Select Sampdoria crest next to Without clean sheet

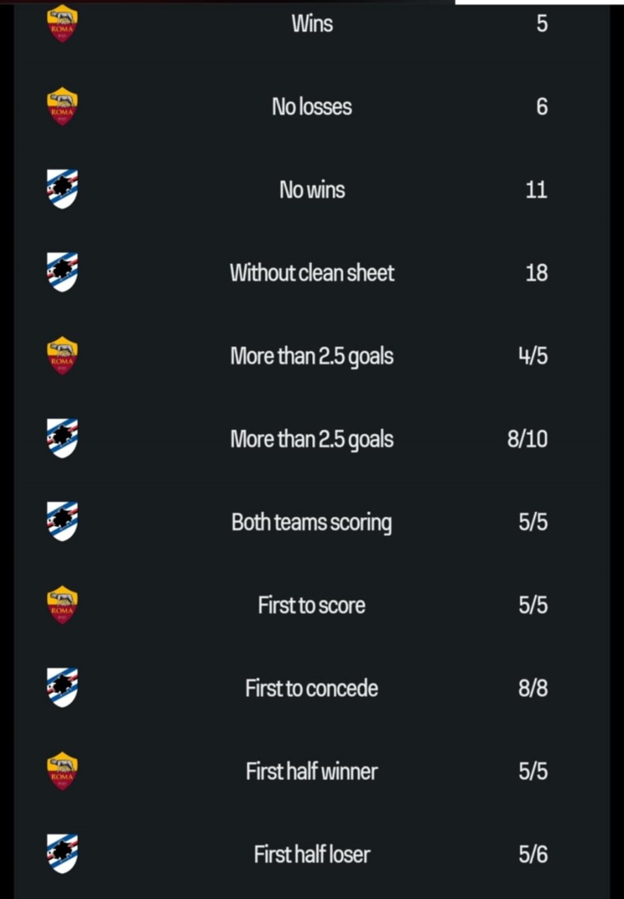[62, 272]
